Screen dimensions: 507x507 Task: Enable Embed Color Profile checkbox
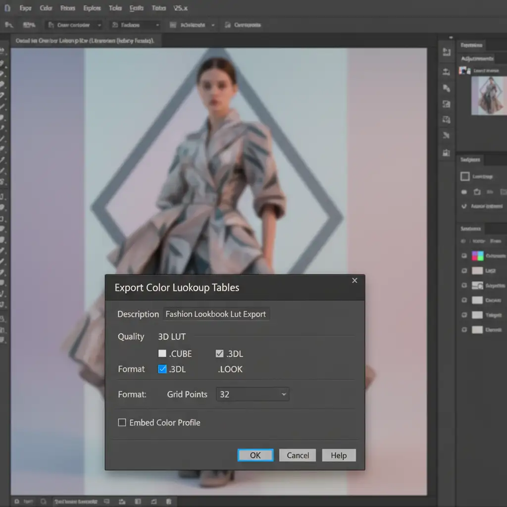coord(122,422)
